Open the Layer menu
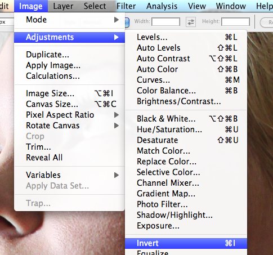273x255 pixels. coord(63,6)
